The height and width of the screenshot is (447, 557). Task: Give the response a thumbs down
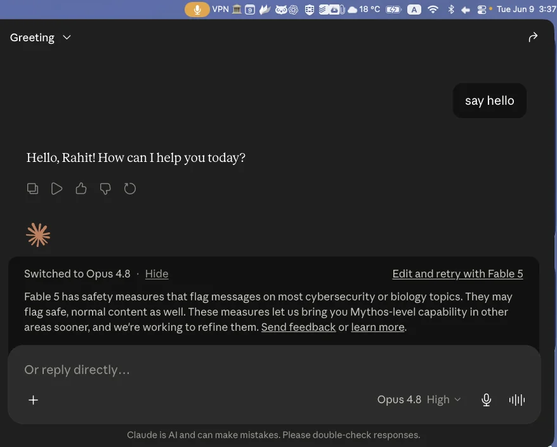pyautogui.click(x=105, y=189)
